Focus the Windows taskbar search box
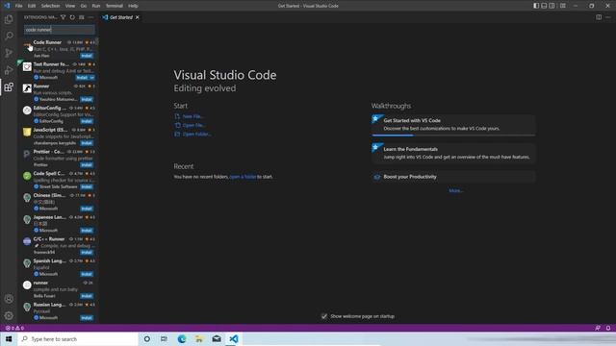616x346 pixels. tap(78, 339)
